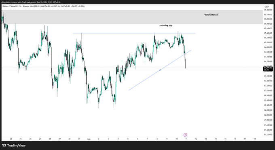Screen dimensions: 275x150
Task: Click the purple event marker near Aug 11
Action: 185,135
